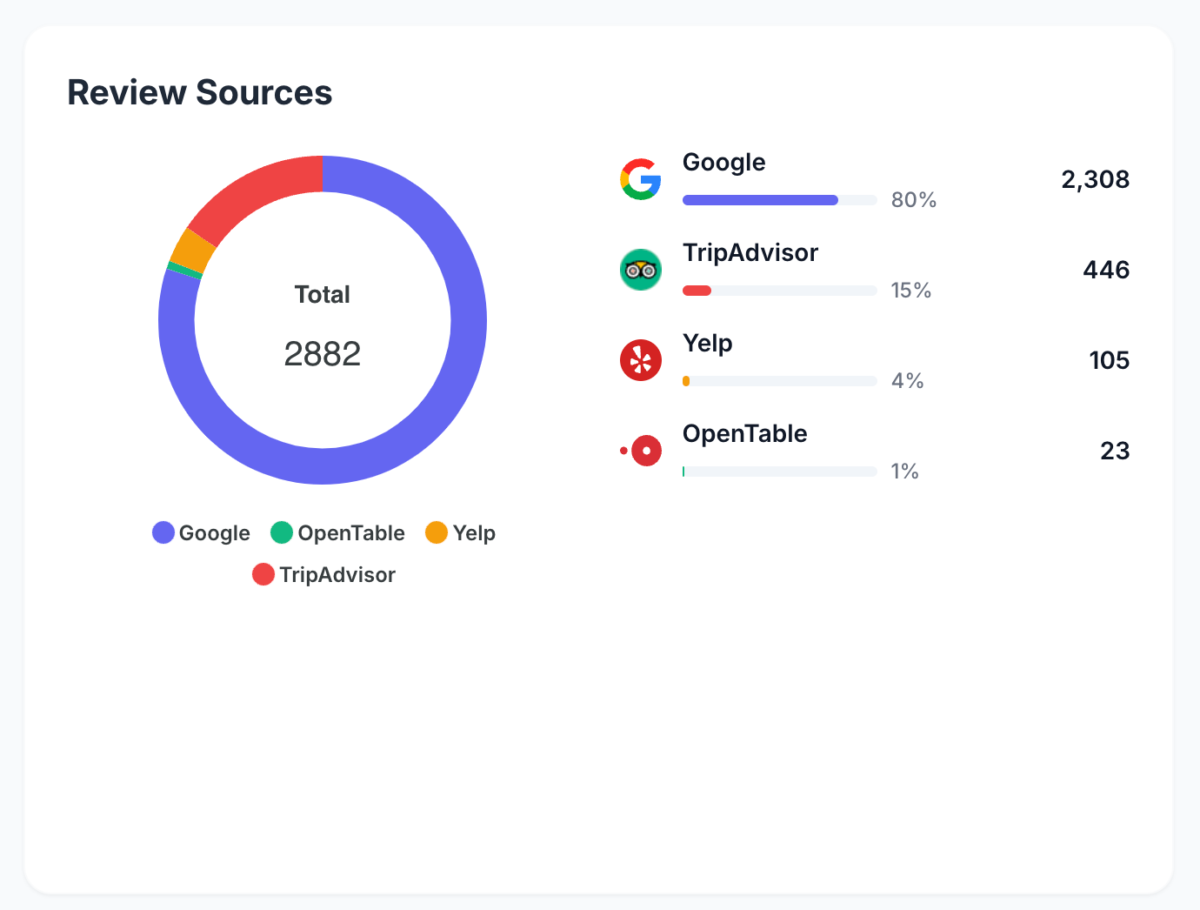Toggle OpenTable series in chart legend

[338, 532]
